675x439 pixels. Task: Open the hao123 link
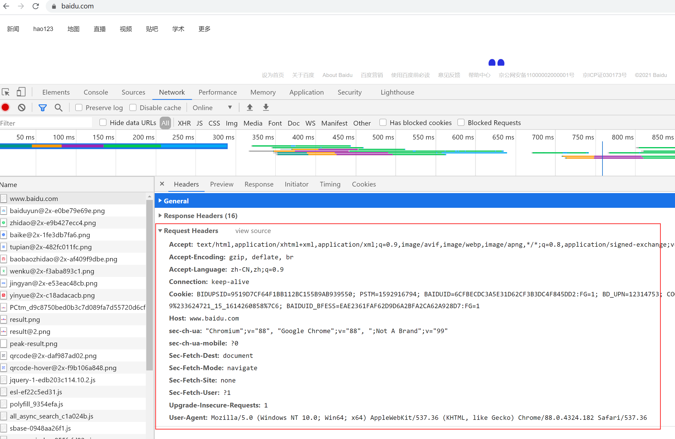(x=43, y=29)
